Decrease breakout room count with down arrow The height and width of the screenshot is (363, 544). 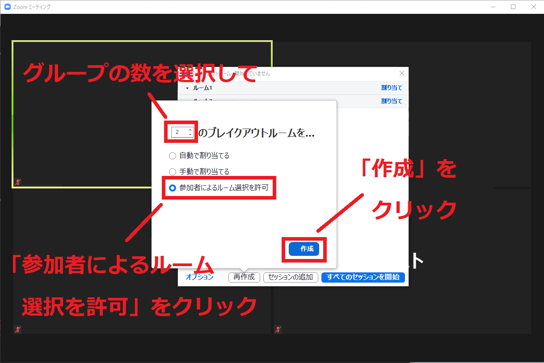point(190,134)
